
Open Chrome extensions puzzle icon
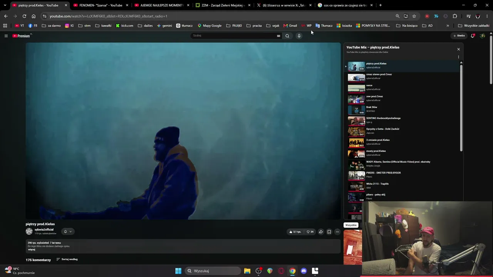[x=455, y=16]
